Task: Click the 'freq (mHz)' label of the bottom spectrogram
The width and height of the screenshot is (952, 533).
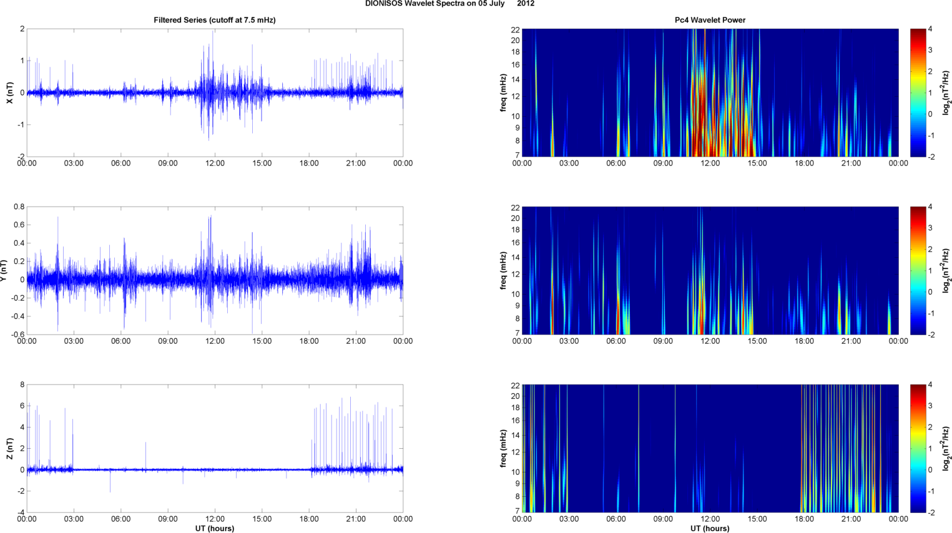Action: pos(503,448)
